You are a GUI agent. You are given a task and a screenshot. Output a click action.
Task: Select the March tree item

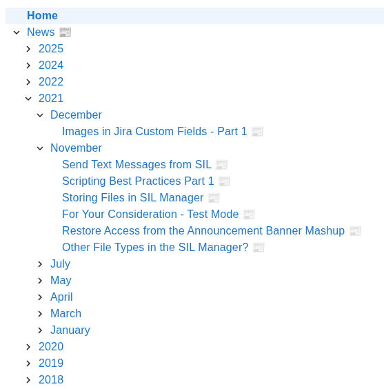click(x=65, y=313)
